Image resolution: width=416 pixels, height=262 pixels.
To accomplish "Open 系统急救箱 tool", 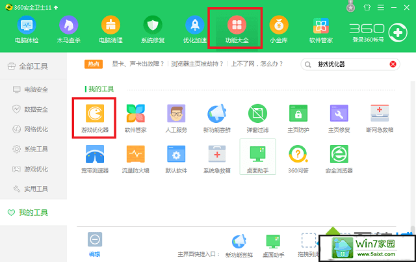I will 217,159.
